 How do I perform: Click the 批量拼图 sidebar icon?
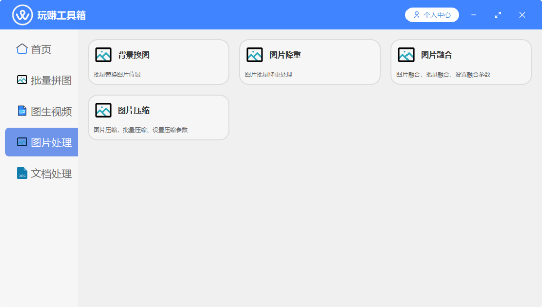pos(22,80)
